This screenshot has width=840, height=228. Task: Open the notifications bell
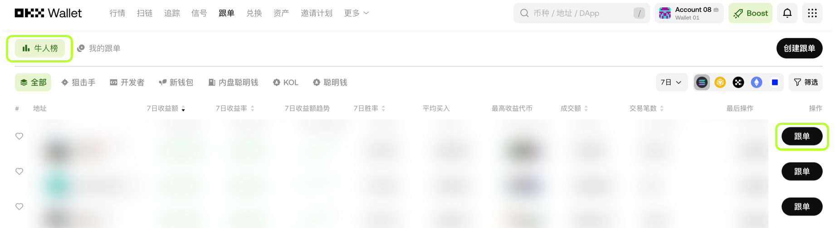pyautogui.click(x=787, y=13)
